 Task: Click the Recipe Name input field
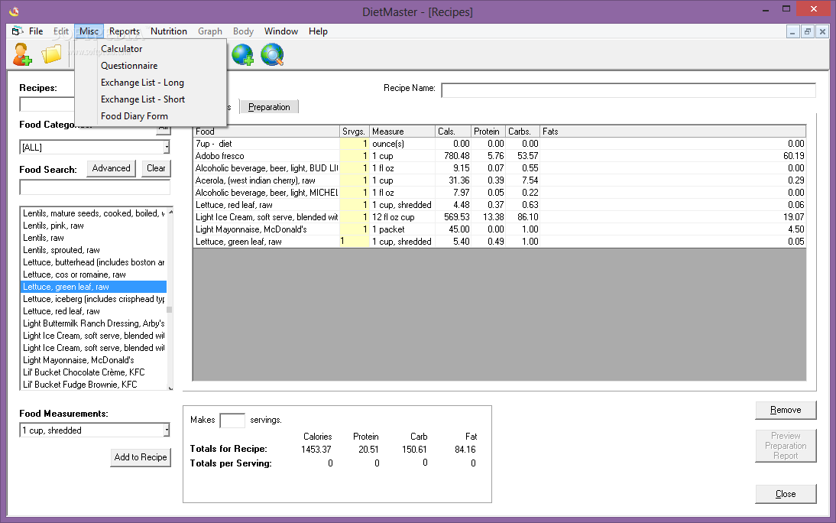pyautogui.click(x=628, y=90)
